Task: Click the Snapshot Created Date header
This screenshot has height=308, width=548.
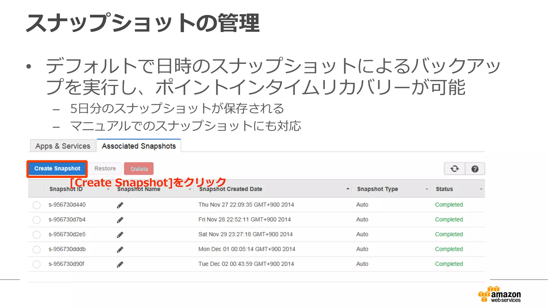Action: pos(231,189)
